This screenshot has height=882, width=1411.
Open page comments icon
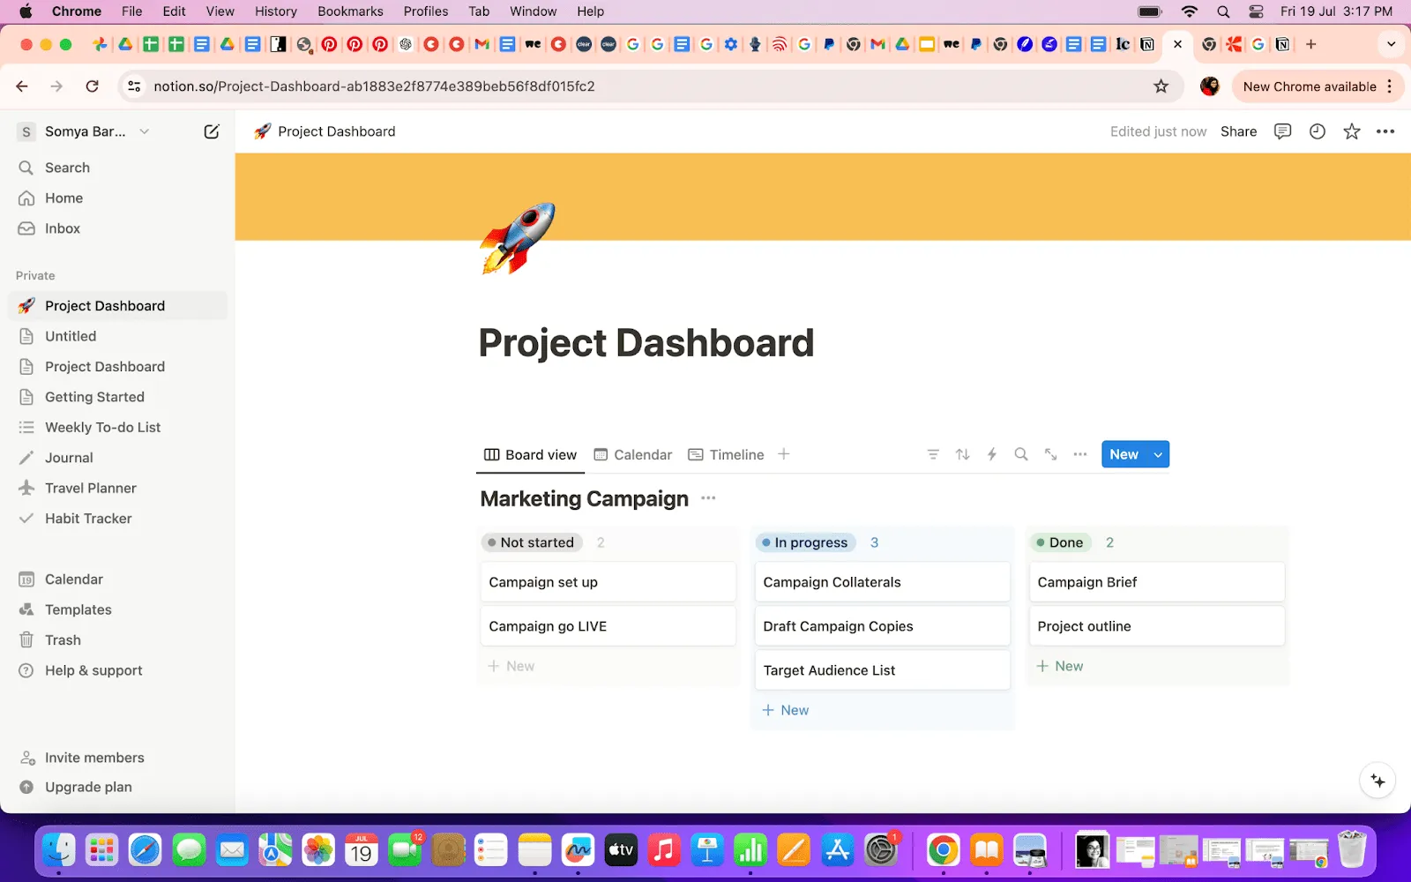1282,131
